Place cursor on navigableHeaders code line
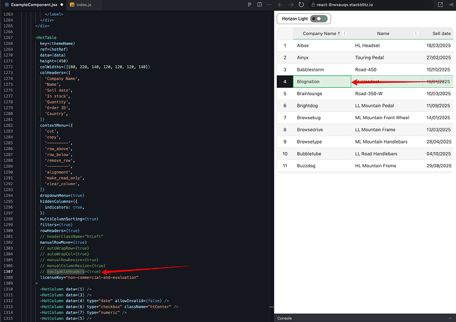Screen dimensions: 456x322 pyautogui.click(x=70, y=272)
